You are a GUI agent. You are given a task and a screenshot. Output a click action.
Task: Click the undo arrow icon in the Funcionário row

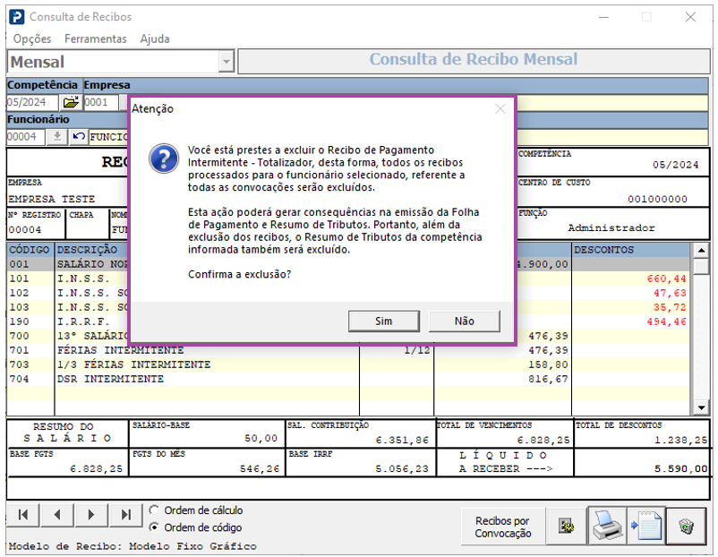click(78, 136)
